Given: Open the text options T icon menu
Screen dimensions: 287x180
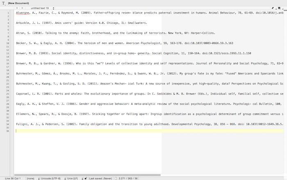Looking at the screenshot, I should pos(3,3).
